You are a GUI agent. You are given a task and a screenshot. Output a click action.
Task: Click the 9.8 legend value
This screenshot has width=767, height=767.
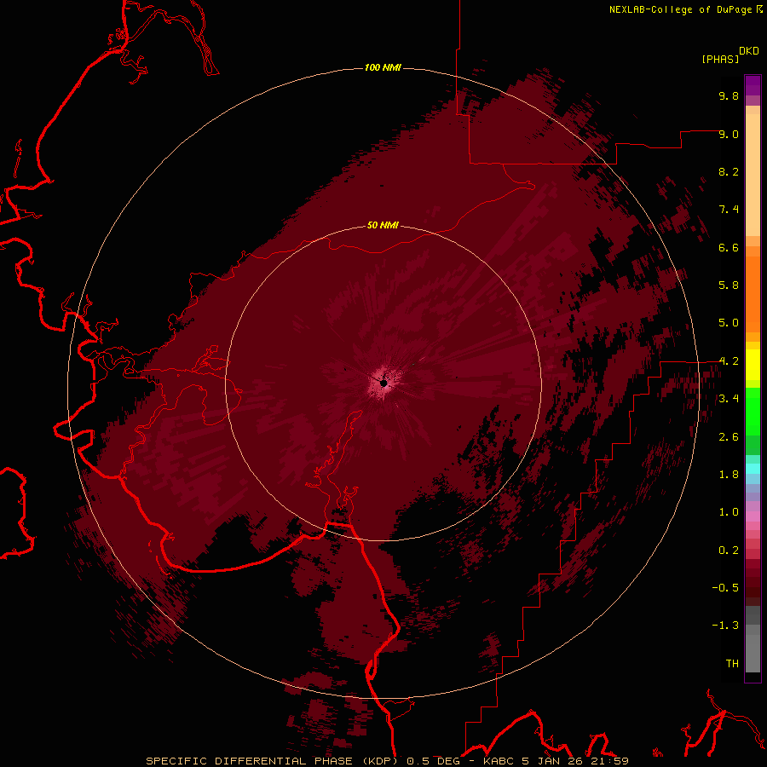729,95
